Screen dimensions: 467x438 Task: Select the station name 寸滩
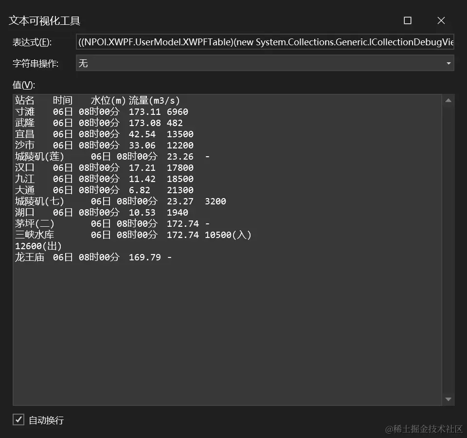[x=25, y=112]
